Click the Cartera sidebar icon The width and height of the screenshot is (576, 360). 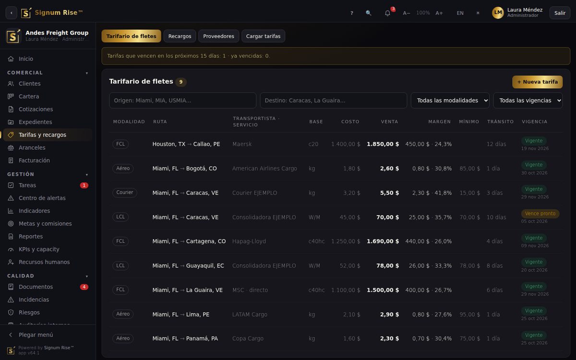[x=11, y=96]
